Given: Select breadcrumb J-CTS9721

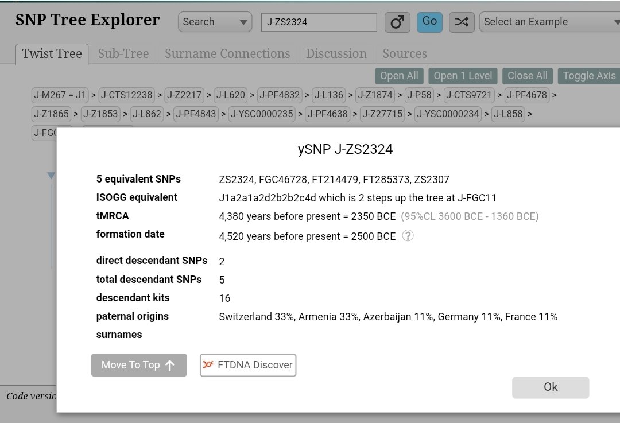Looking at the screenshot, I should 469,95.
